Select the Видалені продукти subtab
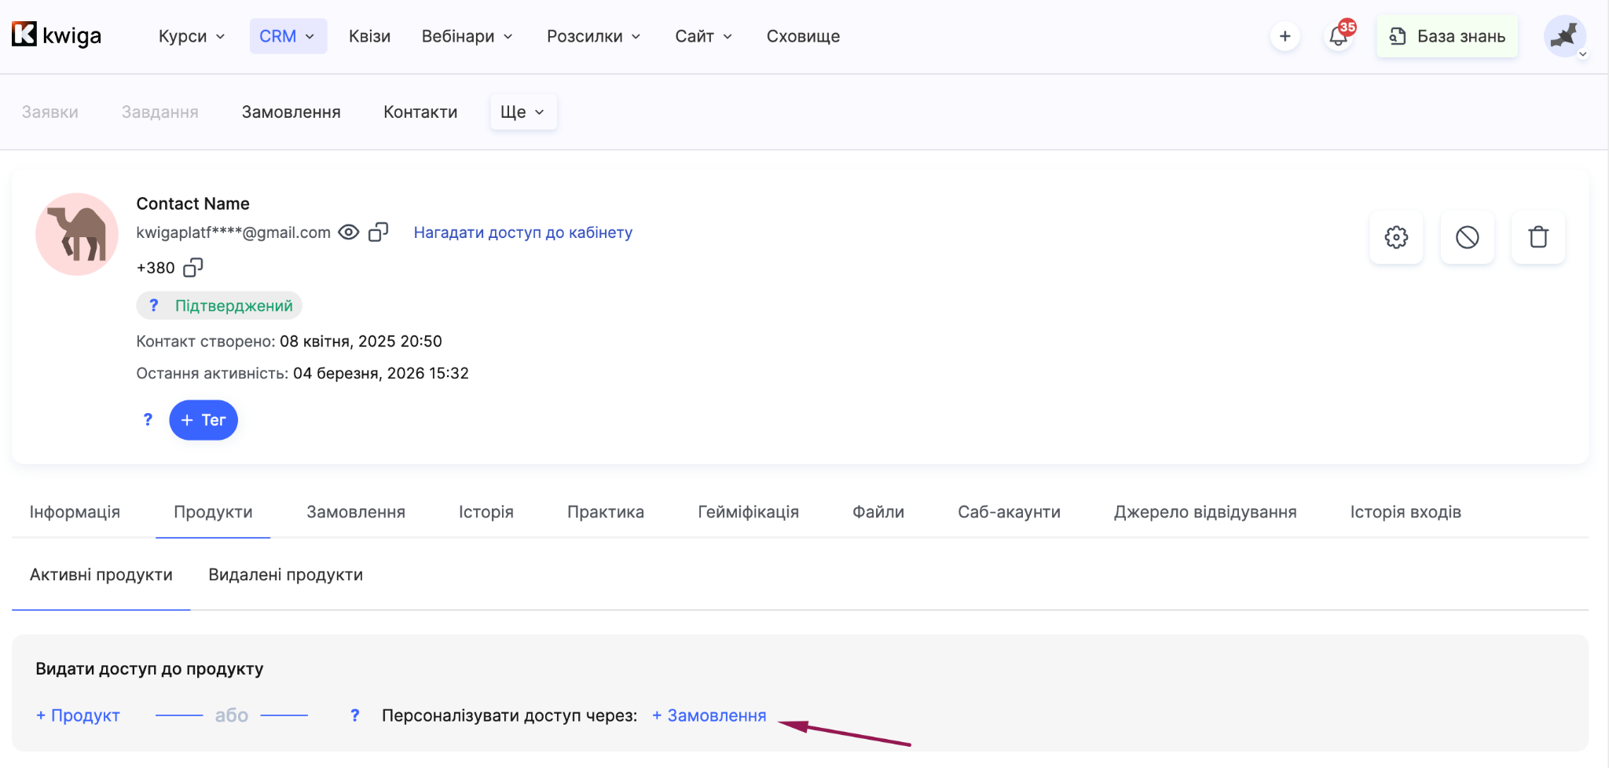This screenshot has height=768, width=1609. tap(286, 575)
